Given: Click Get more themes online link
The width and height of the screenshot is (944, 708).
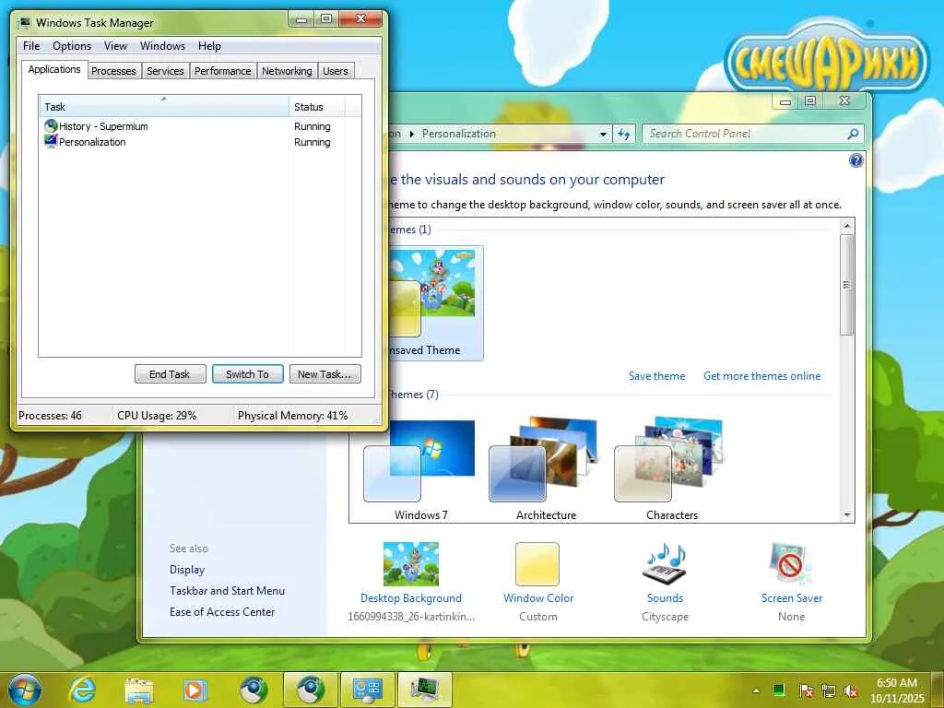Looking at the screenshot, I should coord(761,376).
